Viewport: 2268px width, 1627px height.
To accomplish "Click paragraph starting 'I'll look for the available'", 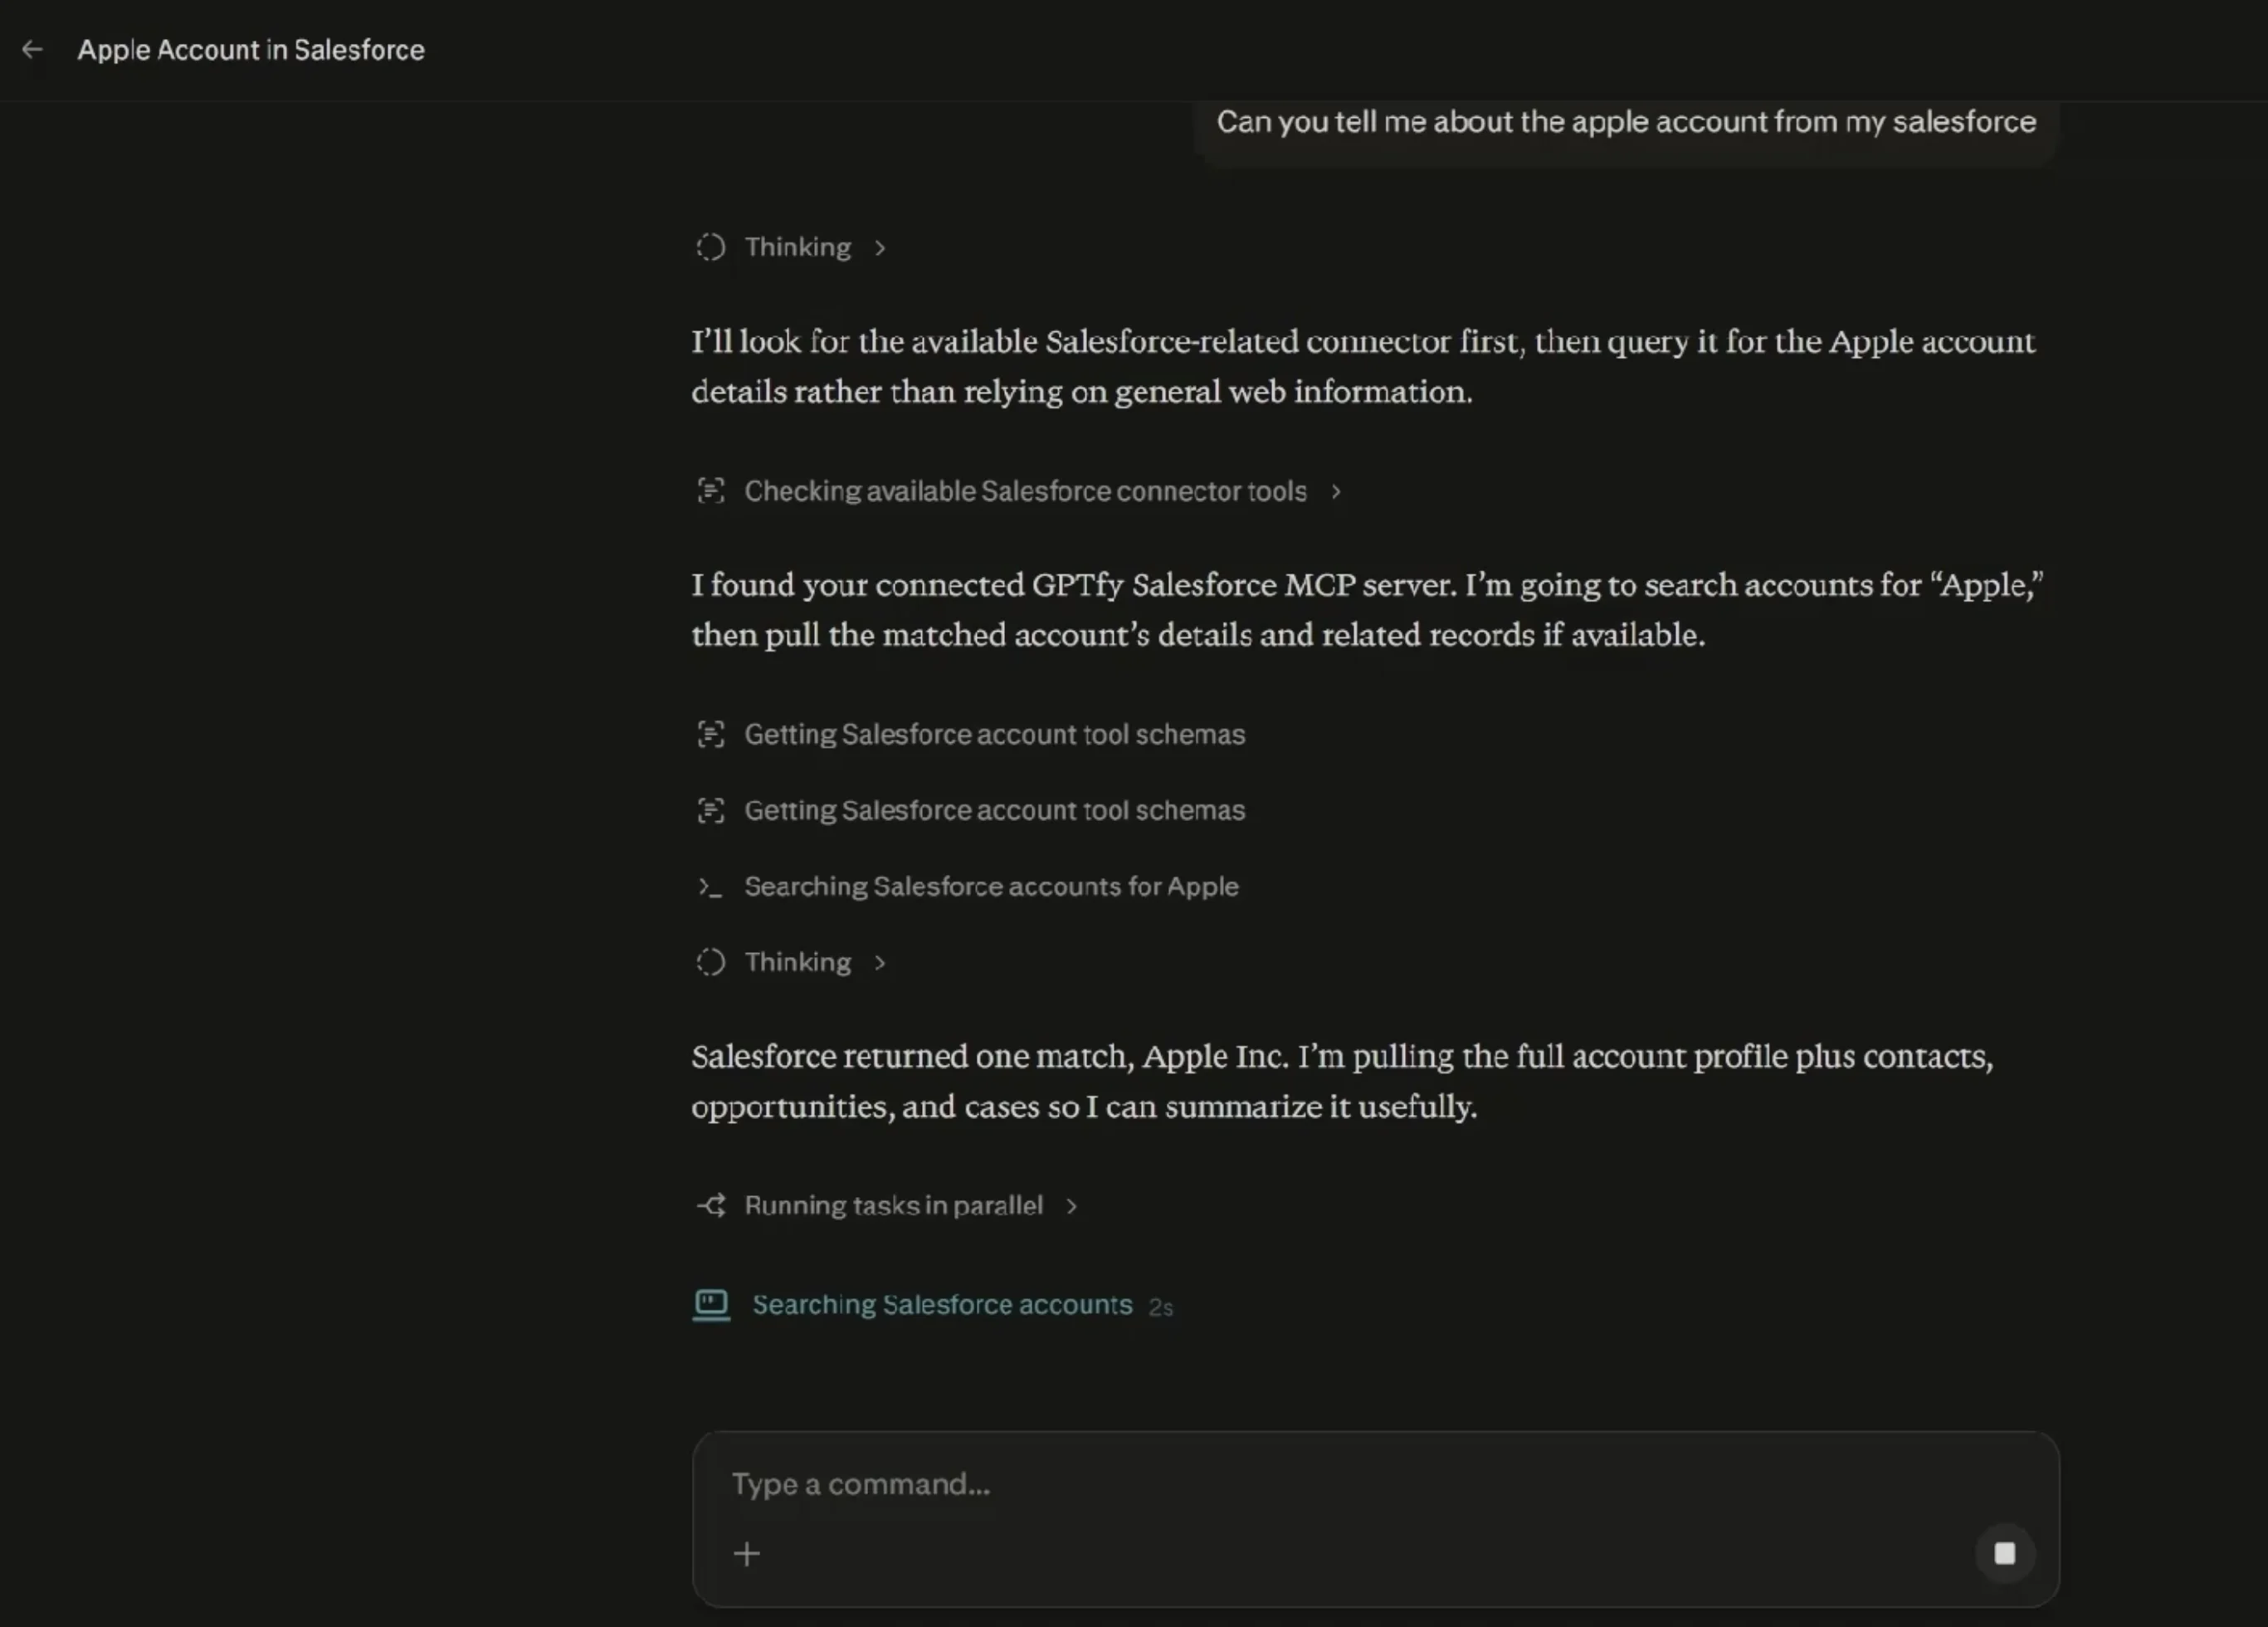I will pyautogui.click(x=1363, y=366).
